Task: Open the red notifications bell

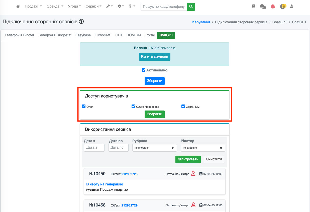Action: 273,7
